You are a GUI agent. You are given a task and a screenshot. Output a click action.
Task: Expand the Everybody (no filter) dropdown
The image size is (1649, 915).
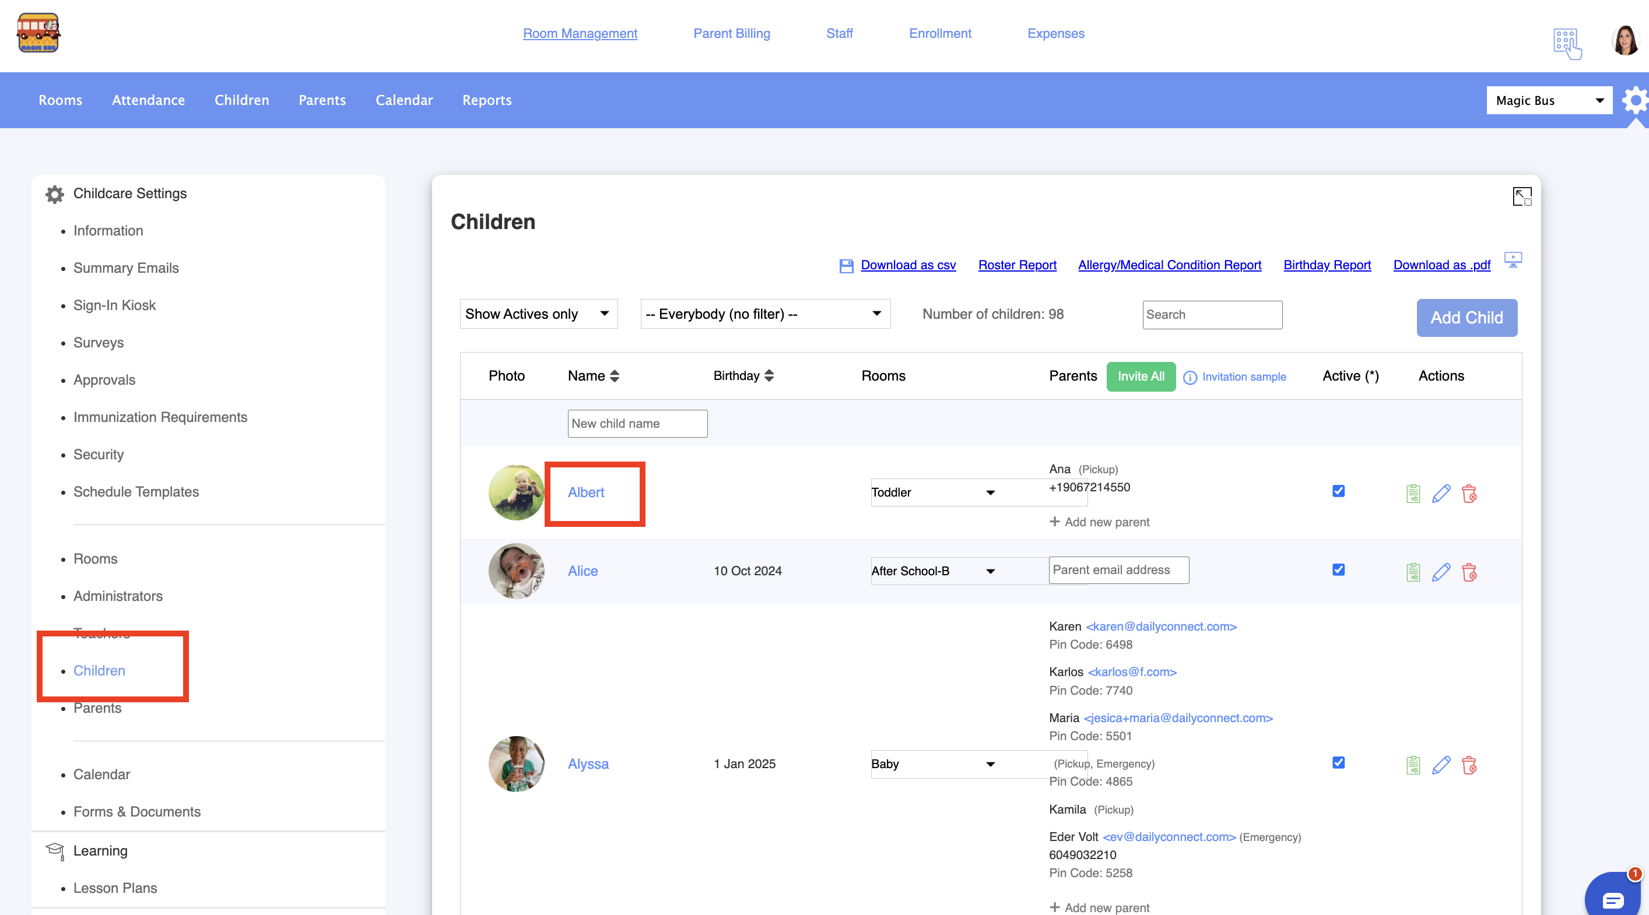coord(764,314)
